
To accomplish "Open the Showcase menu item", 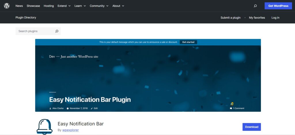I will pyautogui.click(x=33, y=6).
